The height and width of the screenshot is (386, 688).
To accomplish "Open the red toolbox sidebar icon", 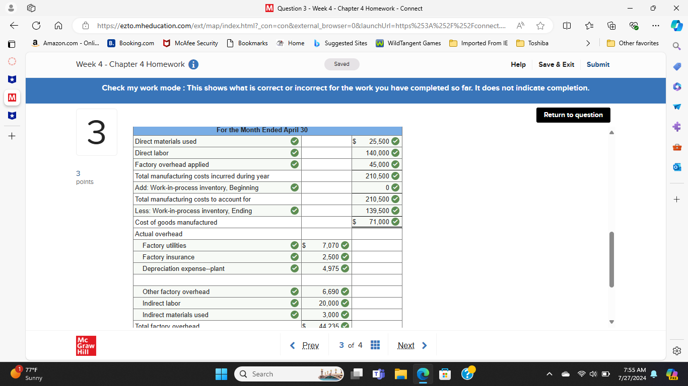I will [x=677, y=147].
